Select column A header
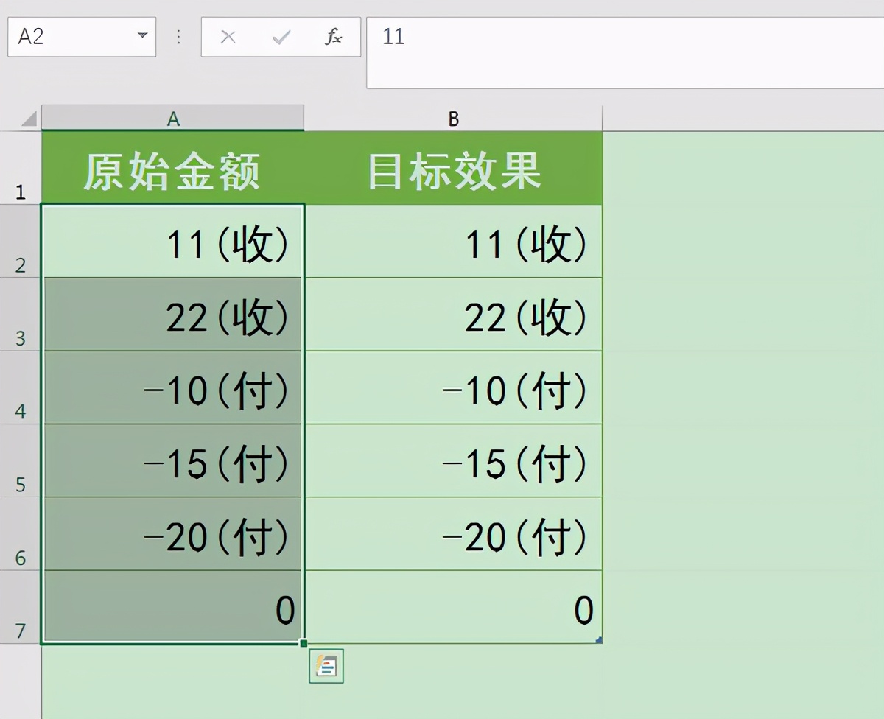This screenshot has width=884, height=719. [173, 119]
